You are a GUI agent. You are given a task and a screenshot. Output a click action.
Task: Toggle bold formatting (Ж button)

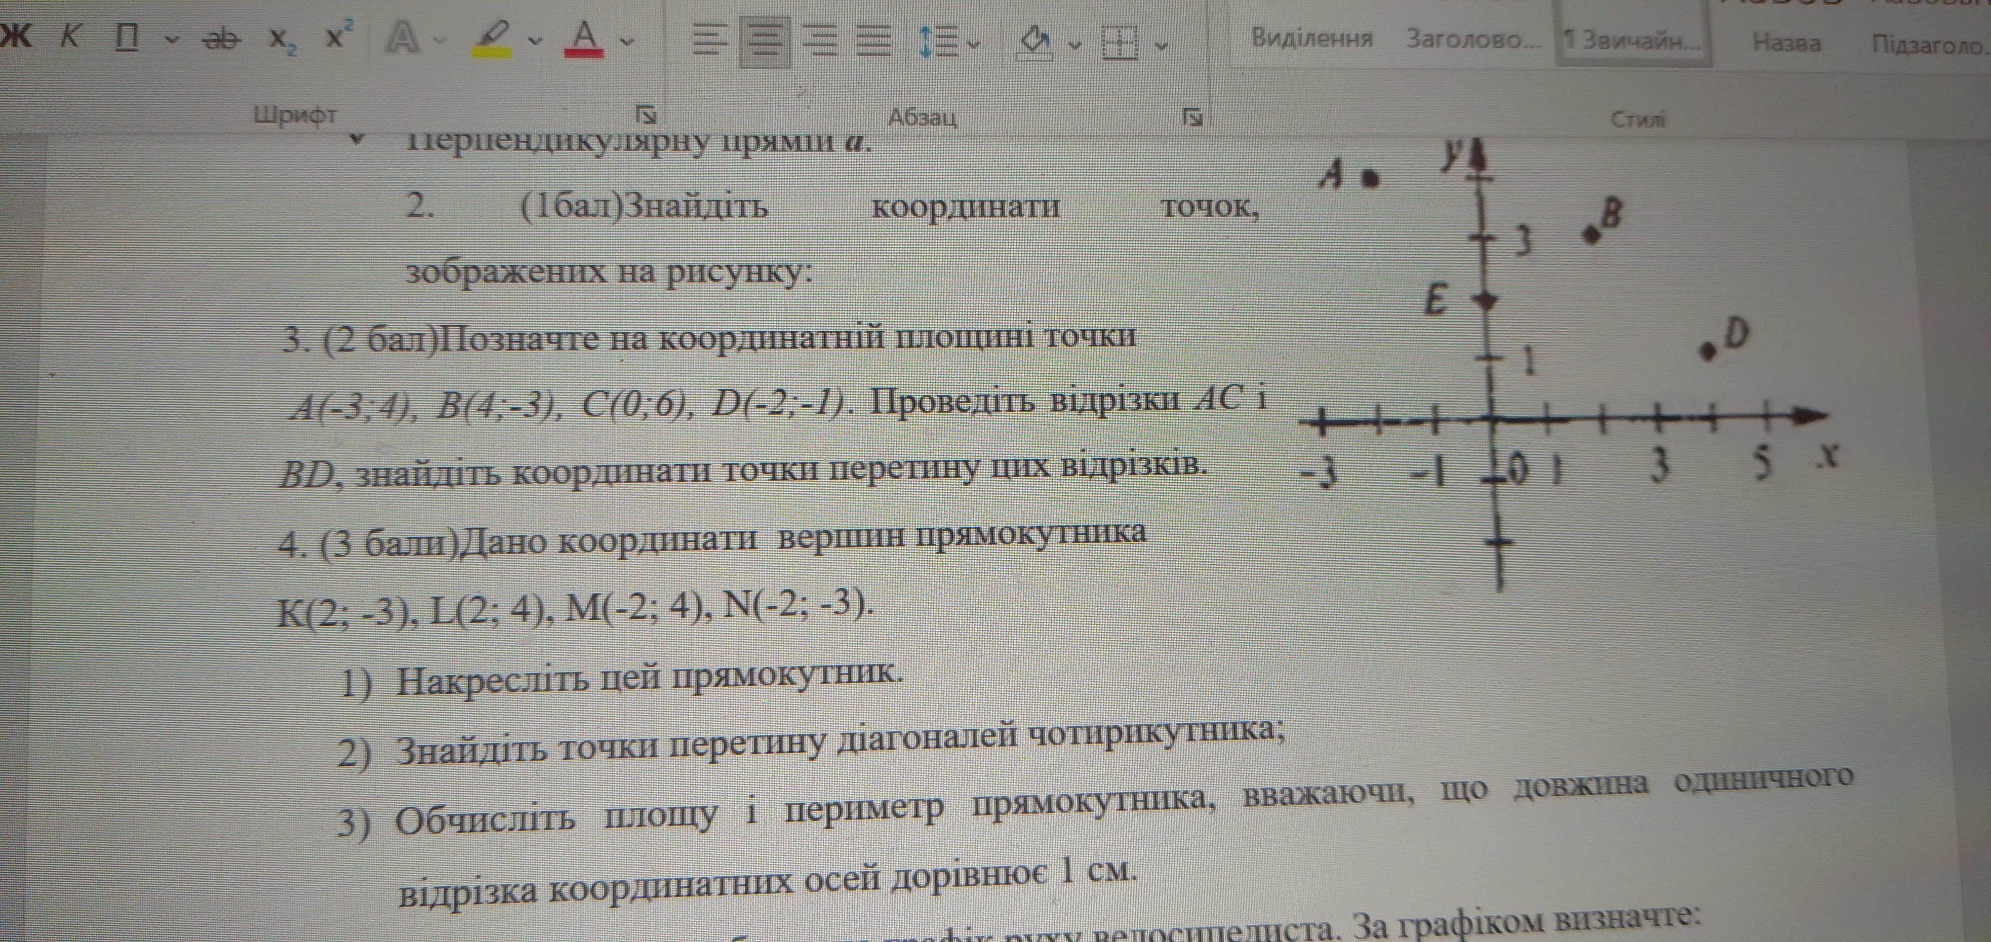(17, 36)
